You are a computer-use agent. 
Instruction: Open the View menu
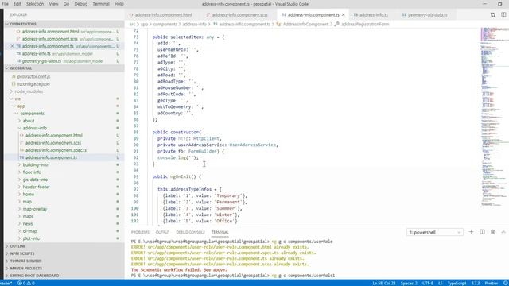53,4
